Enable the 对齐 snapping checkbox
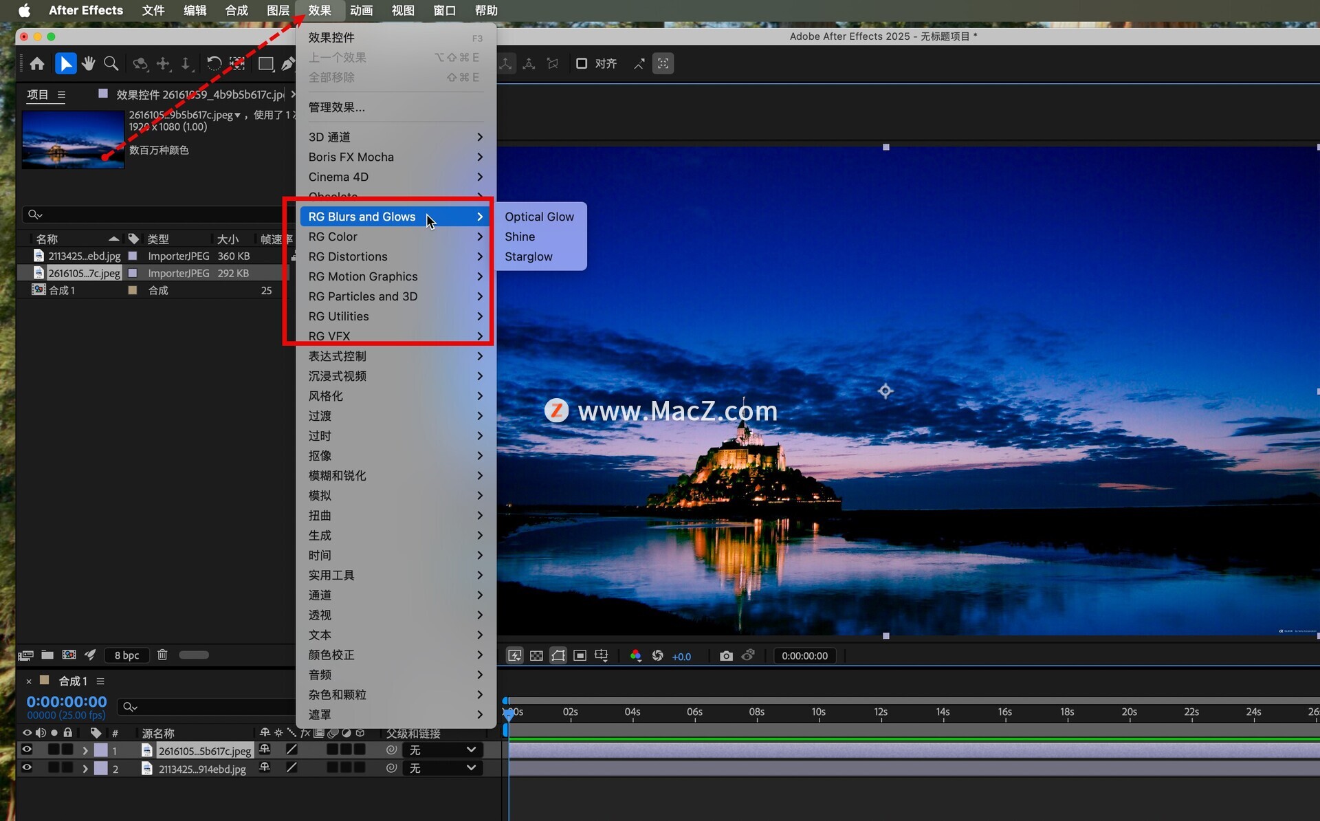This screenshot has height=821, width=1320. 582,64
